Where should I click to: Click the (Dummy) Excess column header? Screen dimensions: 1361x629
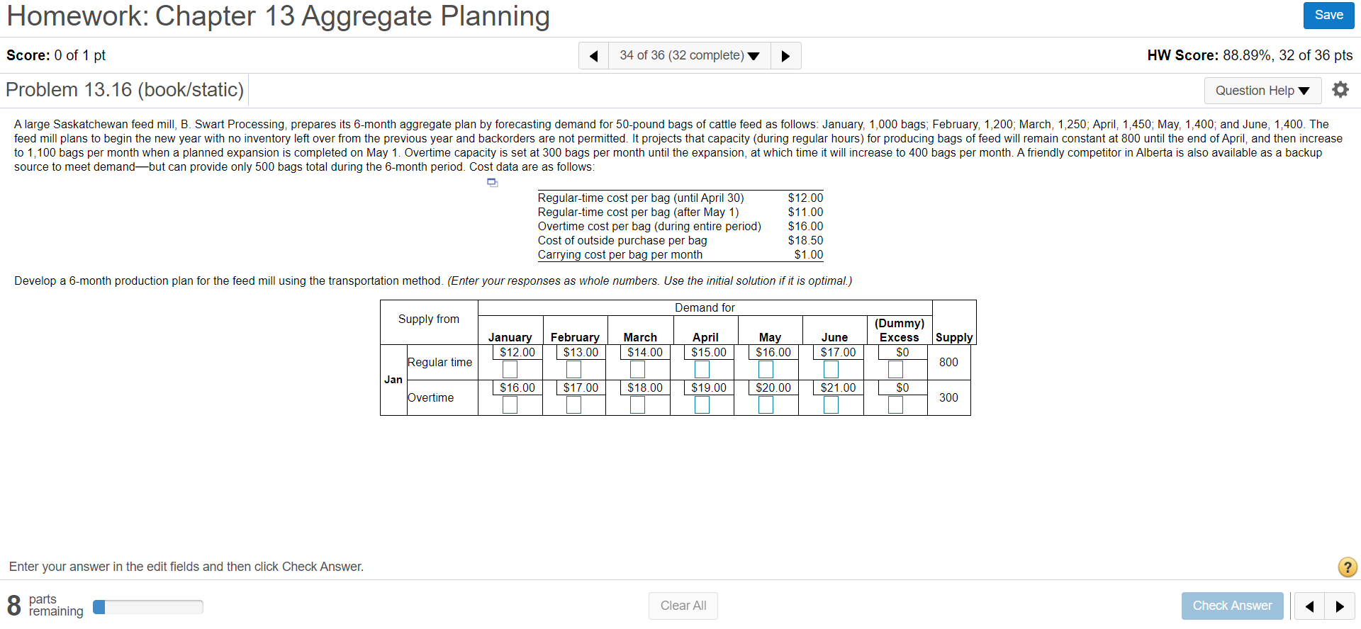click(899, 330)
